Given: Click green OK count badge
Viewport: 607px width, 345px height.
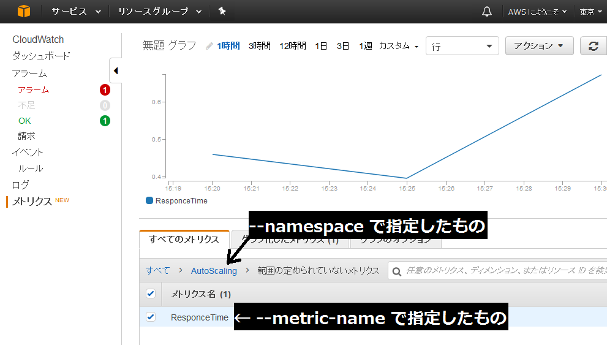Looking at the screenshot, I should coord(105,121).
